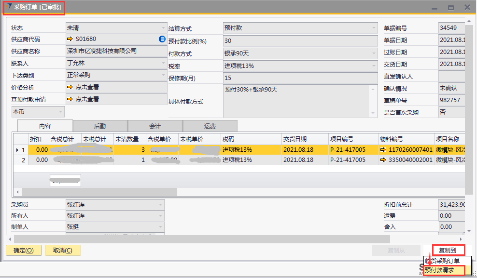The height and width of the screenshot is (278, 477).
Task: Click the horizontal scrollbar of the item grid
Action: 97,192
